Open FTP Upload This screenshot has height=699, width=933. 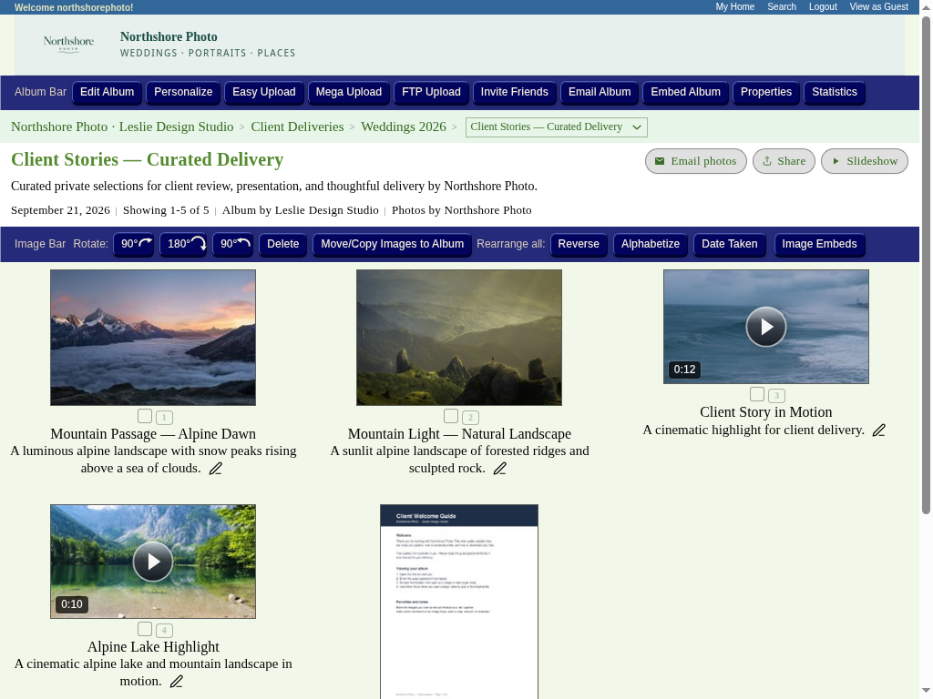431,92
